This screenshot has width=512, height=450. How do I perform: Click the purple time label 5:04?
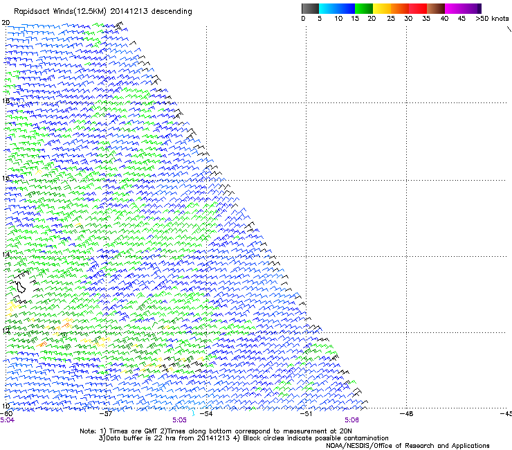tap(7, 420)
